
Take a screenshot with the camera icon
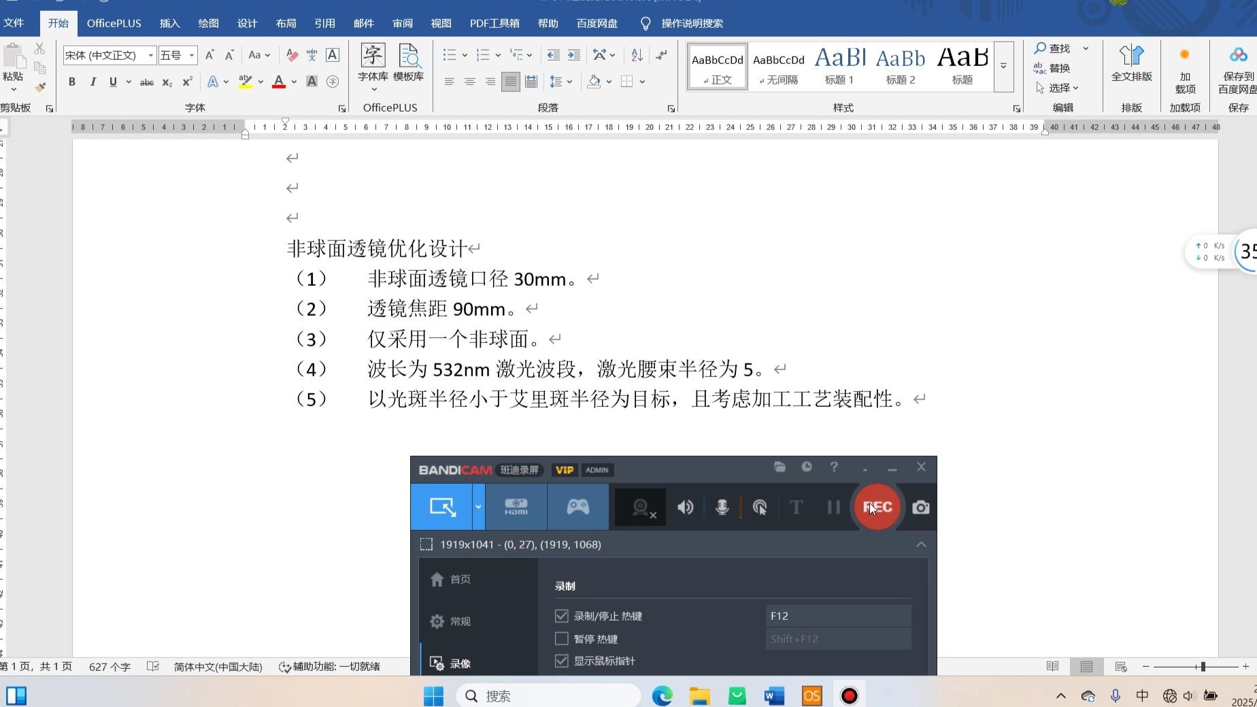coord(920,506)
